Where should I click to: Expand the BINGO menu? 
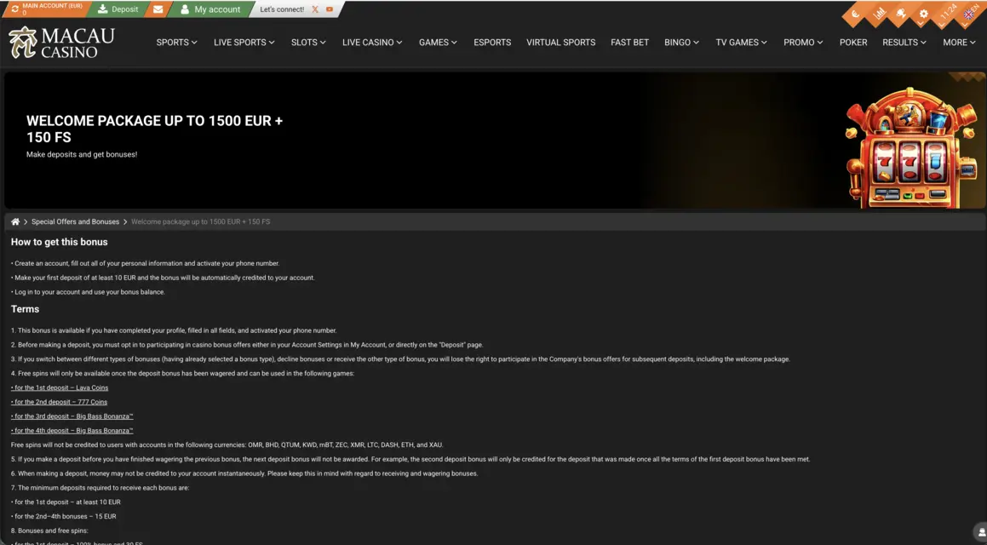(681, 43)
